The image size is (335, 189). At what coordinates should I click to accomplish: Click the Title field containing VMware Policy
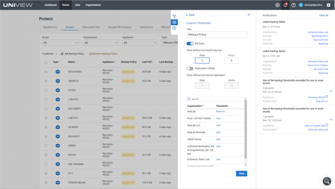[217, 34]
